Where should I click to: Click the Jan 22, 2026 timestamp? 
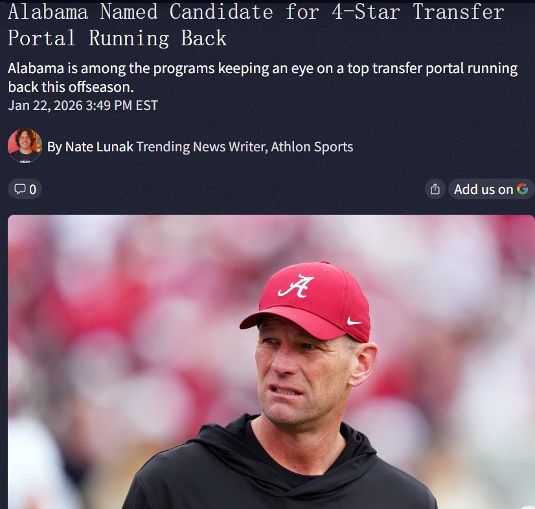tap(83, 105)
